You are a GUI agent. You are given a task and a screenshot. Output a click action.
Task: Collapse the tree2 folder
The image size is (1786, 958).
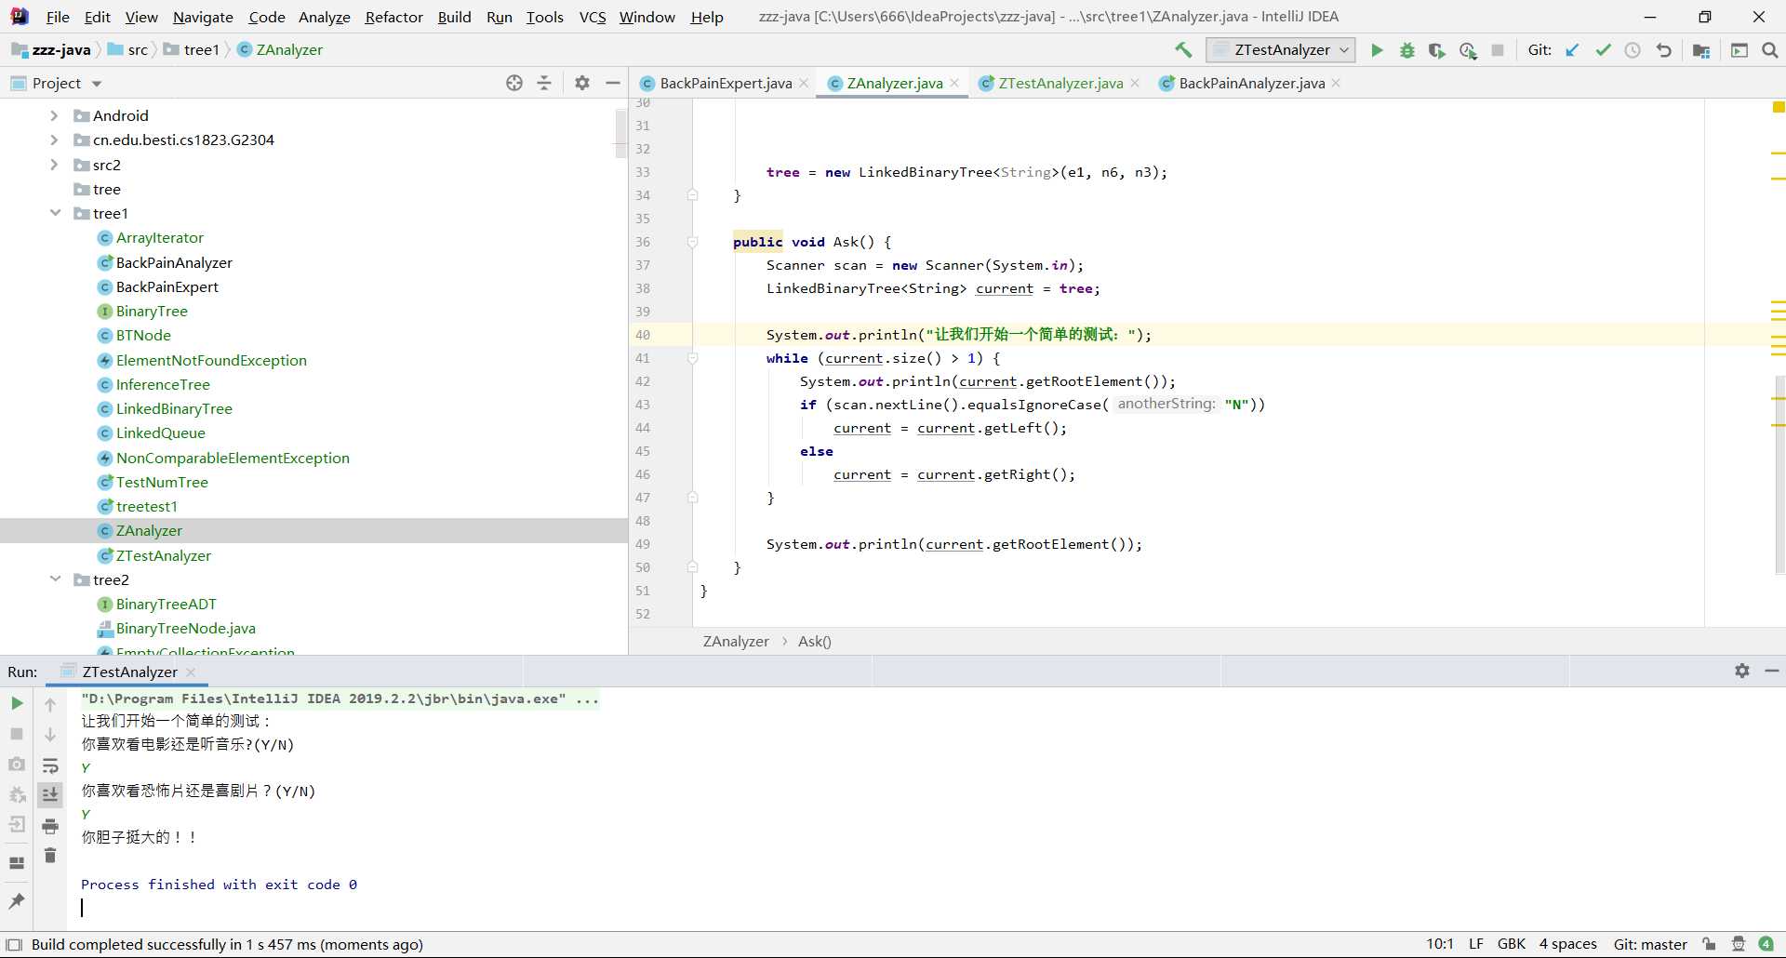[x=55, y=579]
